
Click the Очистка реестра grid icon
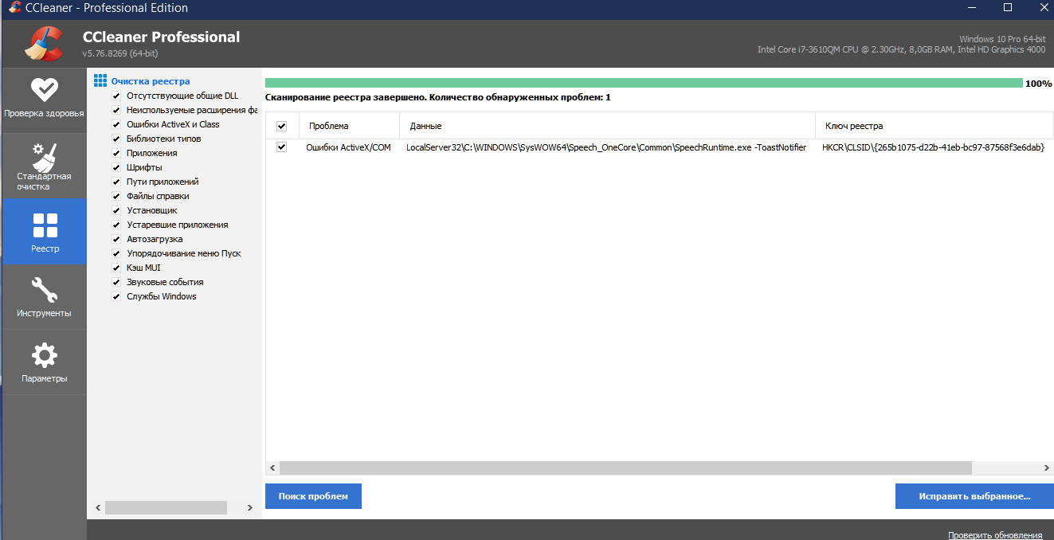(100, 80)
